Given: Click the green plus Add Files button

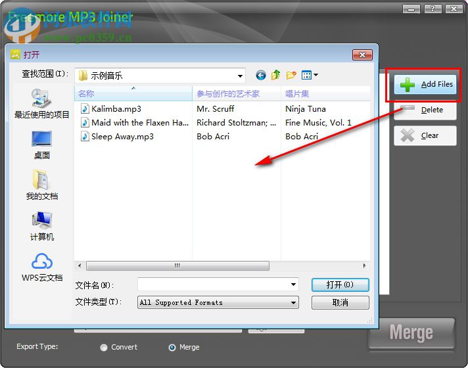Looking at the screenshot, I should point(425,85).
